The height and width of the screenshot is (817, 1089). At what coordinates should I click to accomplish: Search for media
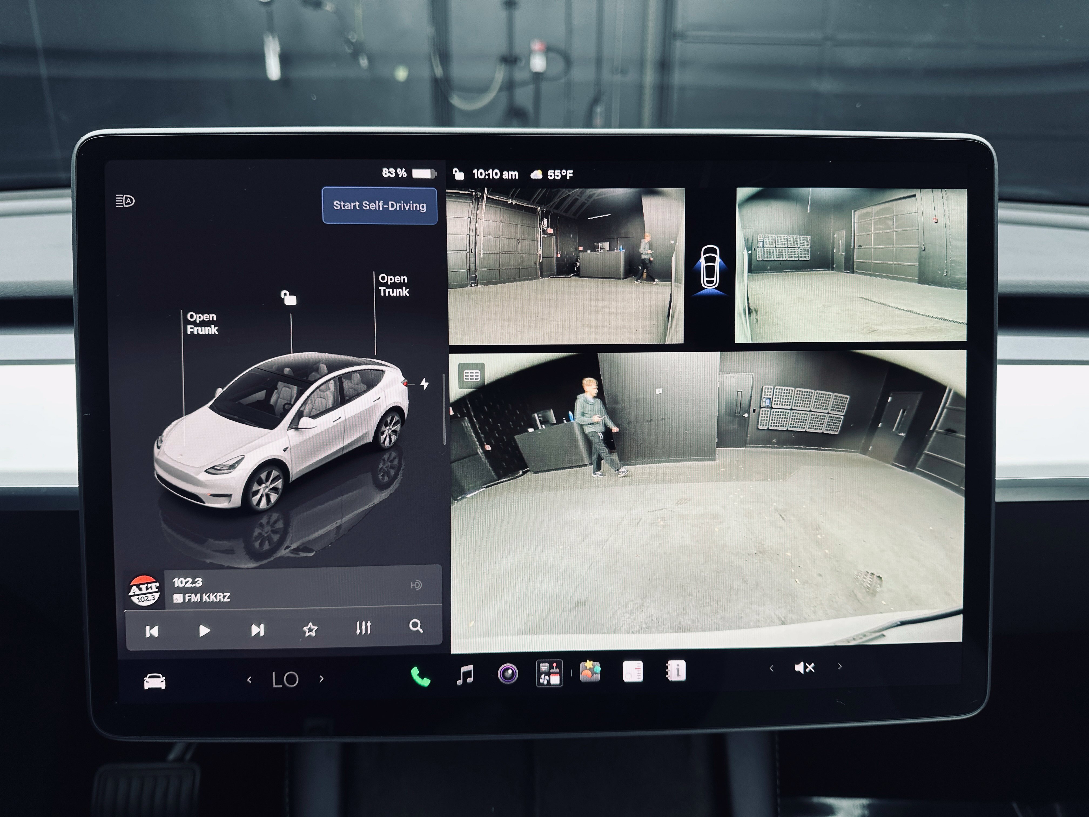tap(416, 626)
